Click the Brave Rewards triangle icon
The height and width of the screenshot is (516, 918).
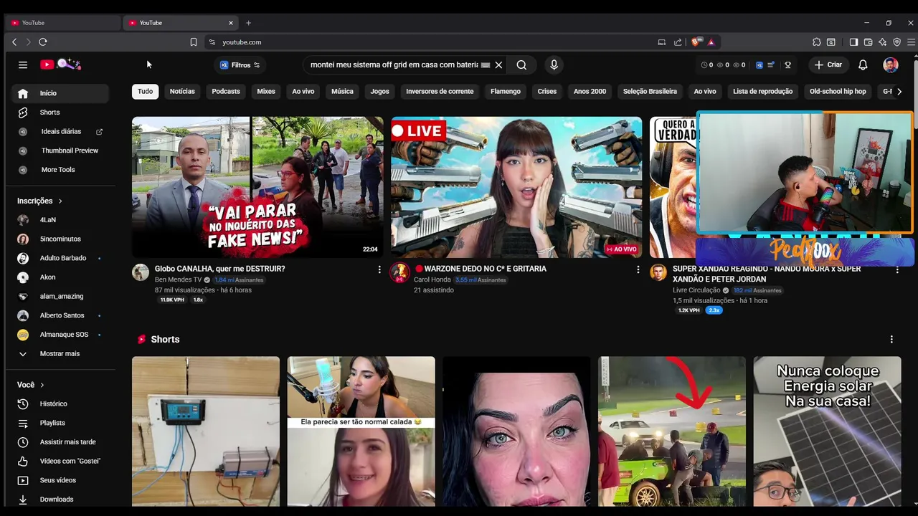711,42
